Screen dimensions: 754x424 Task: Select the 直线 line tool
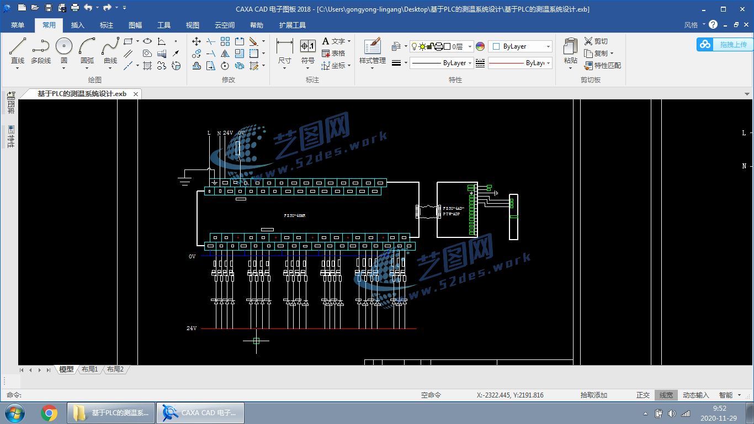click(x=18, y=50)
